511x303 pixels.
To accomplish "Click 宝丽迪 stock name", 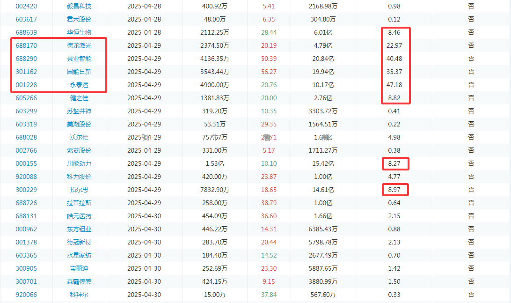I will tap(79, 268).
